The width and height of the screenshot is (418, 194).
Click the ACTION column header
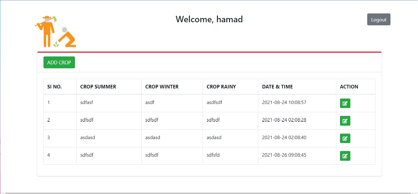(x=349, y=87)
